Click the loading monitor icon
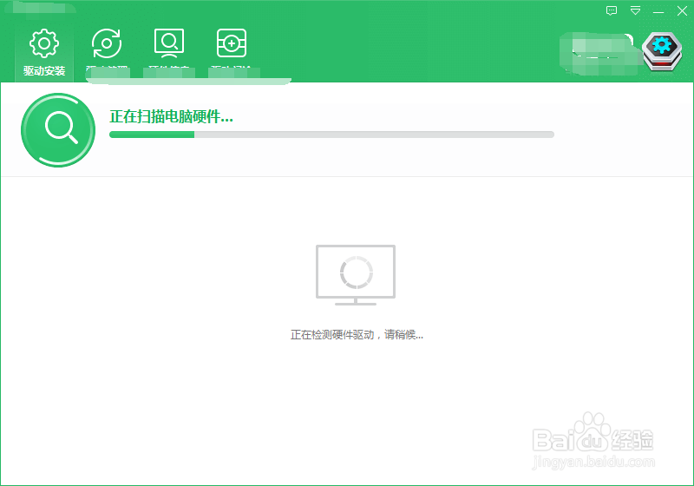The width and height of the screenshot is (694, 486). (356, 275)
